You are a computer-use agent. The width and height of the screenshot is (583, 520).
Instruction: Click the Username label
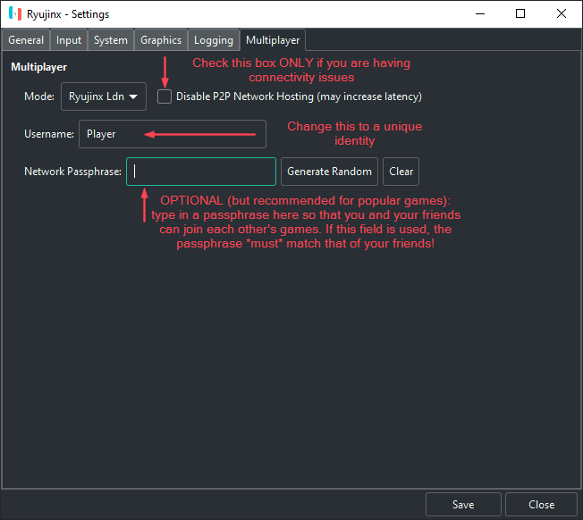[x=49, y=134]
